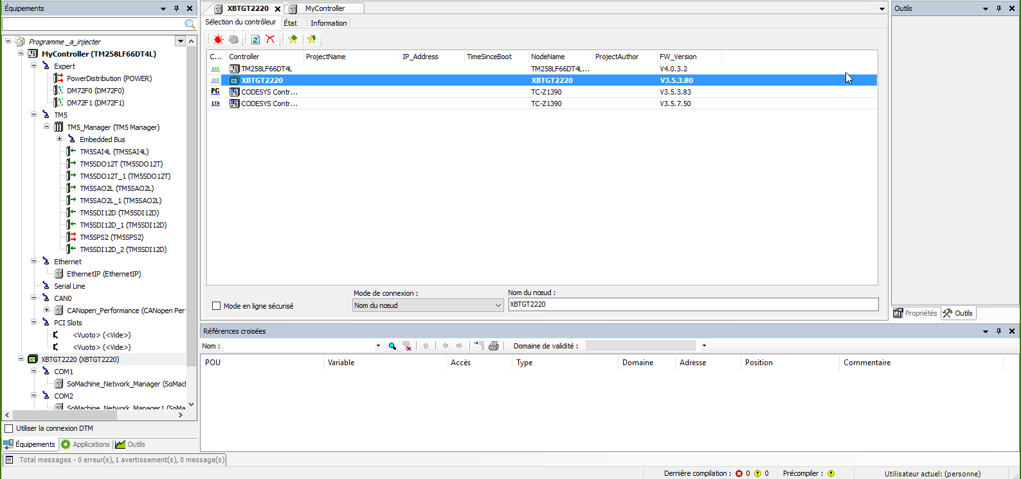Image resolution: width=1021 pixels, height=479 pixels.
Task: Expand the Embedded Bus tree node
Action: click(59, 140)
